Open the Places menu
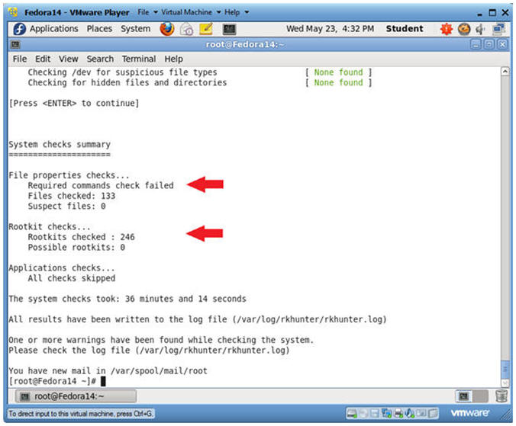Screen dimensions: 516x426 pyautogui.click(x=99, y=29)
